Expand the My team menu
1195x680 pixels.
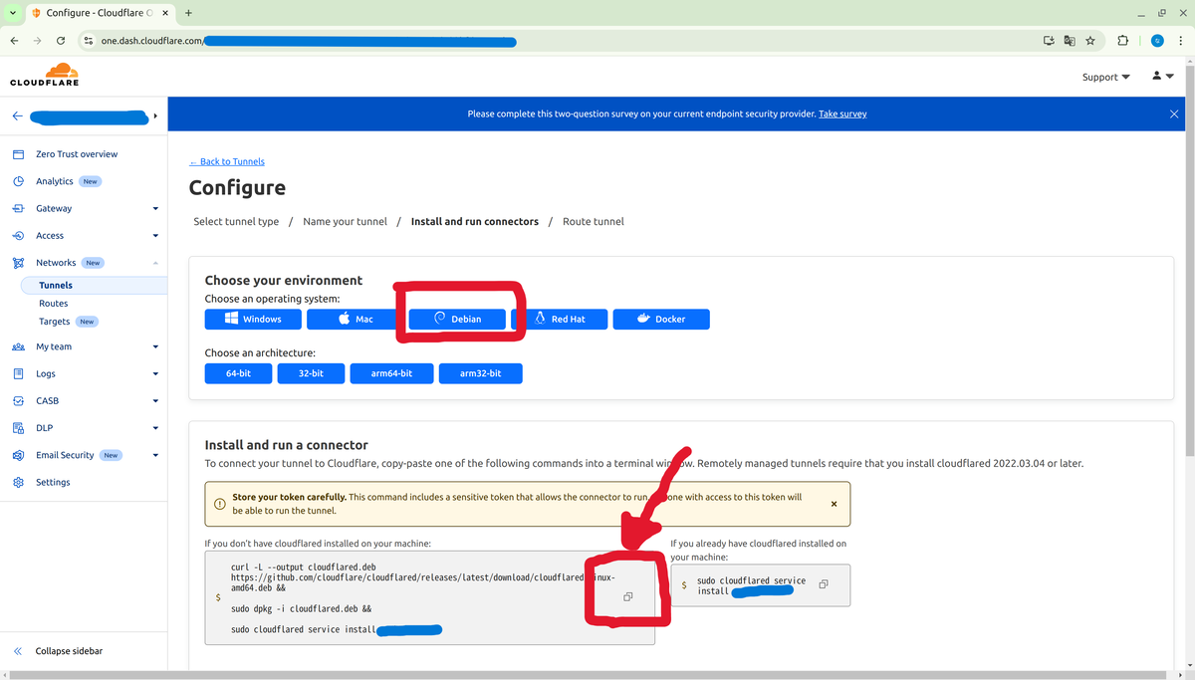point(155,347)
